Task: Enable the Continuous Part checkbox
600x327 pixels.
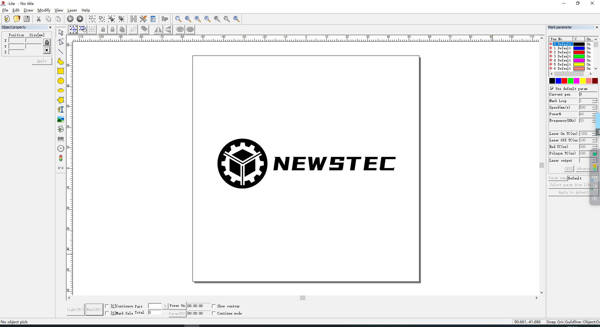Action: tap(107, 306)
